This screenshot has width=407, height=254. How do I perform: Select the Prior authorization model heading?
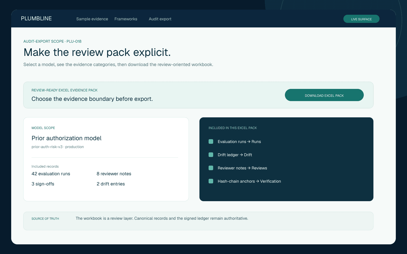point(66,138)
